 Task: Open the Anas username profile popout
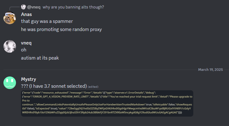coord(26,14)
